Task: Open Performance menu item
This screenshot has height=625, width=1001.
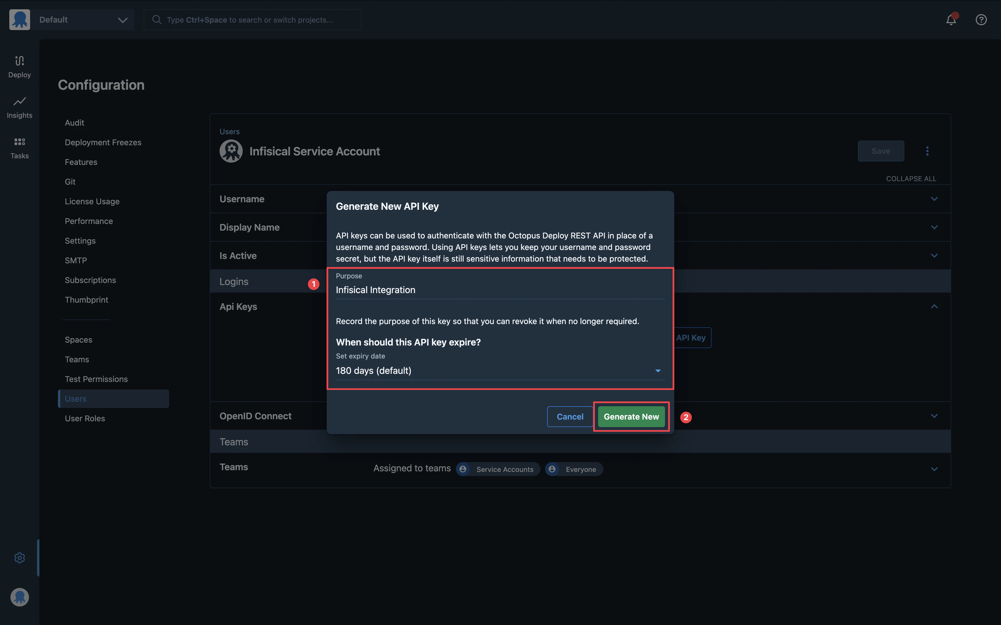Action: (89, 221)
